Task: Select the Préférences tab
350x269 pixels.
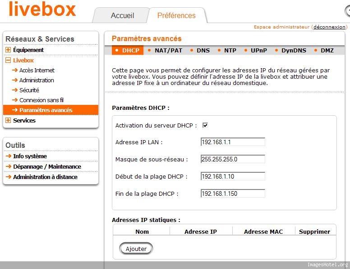Action: 176,15
